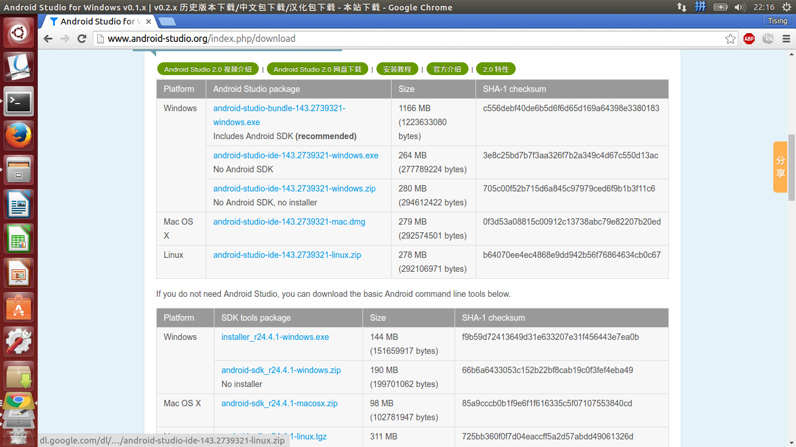Open Ubuntu Software Center icon

(x=19, y=307)
